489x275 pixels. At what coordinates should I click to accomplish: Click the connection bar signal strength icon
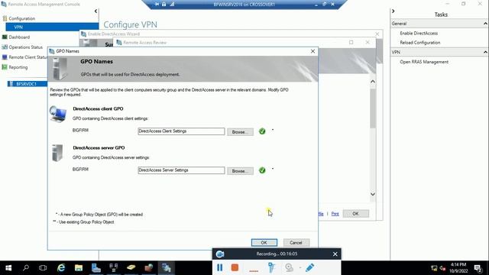click(172, 5)
